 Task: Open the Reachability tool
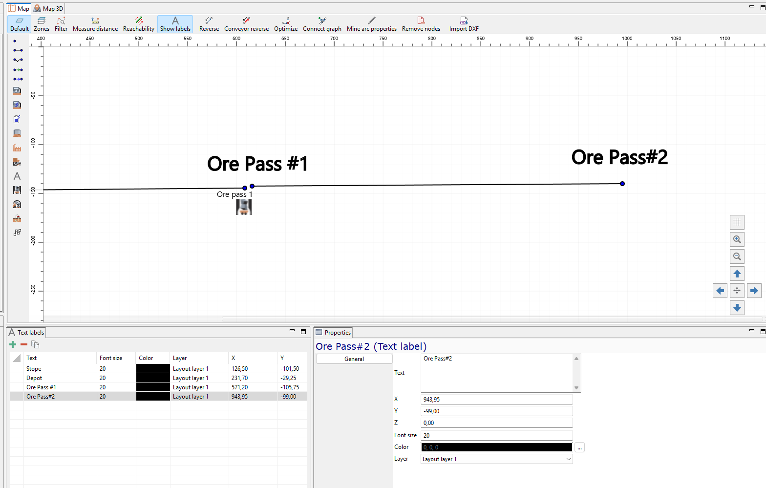coord(139,24)
